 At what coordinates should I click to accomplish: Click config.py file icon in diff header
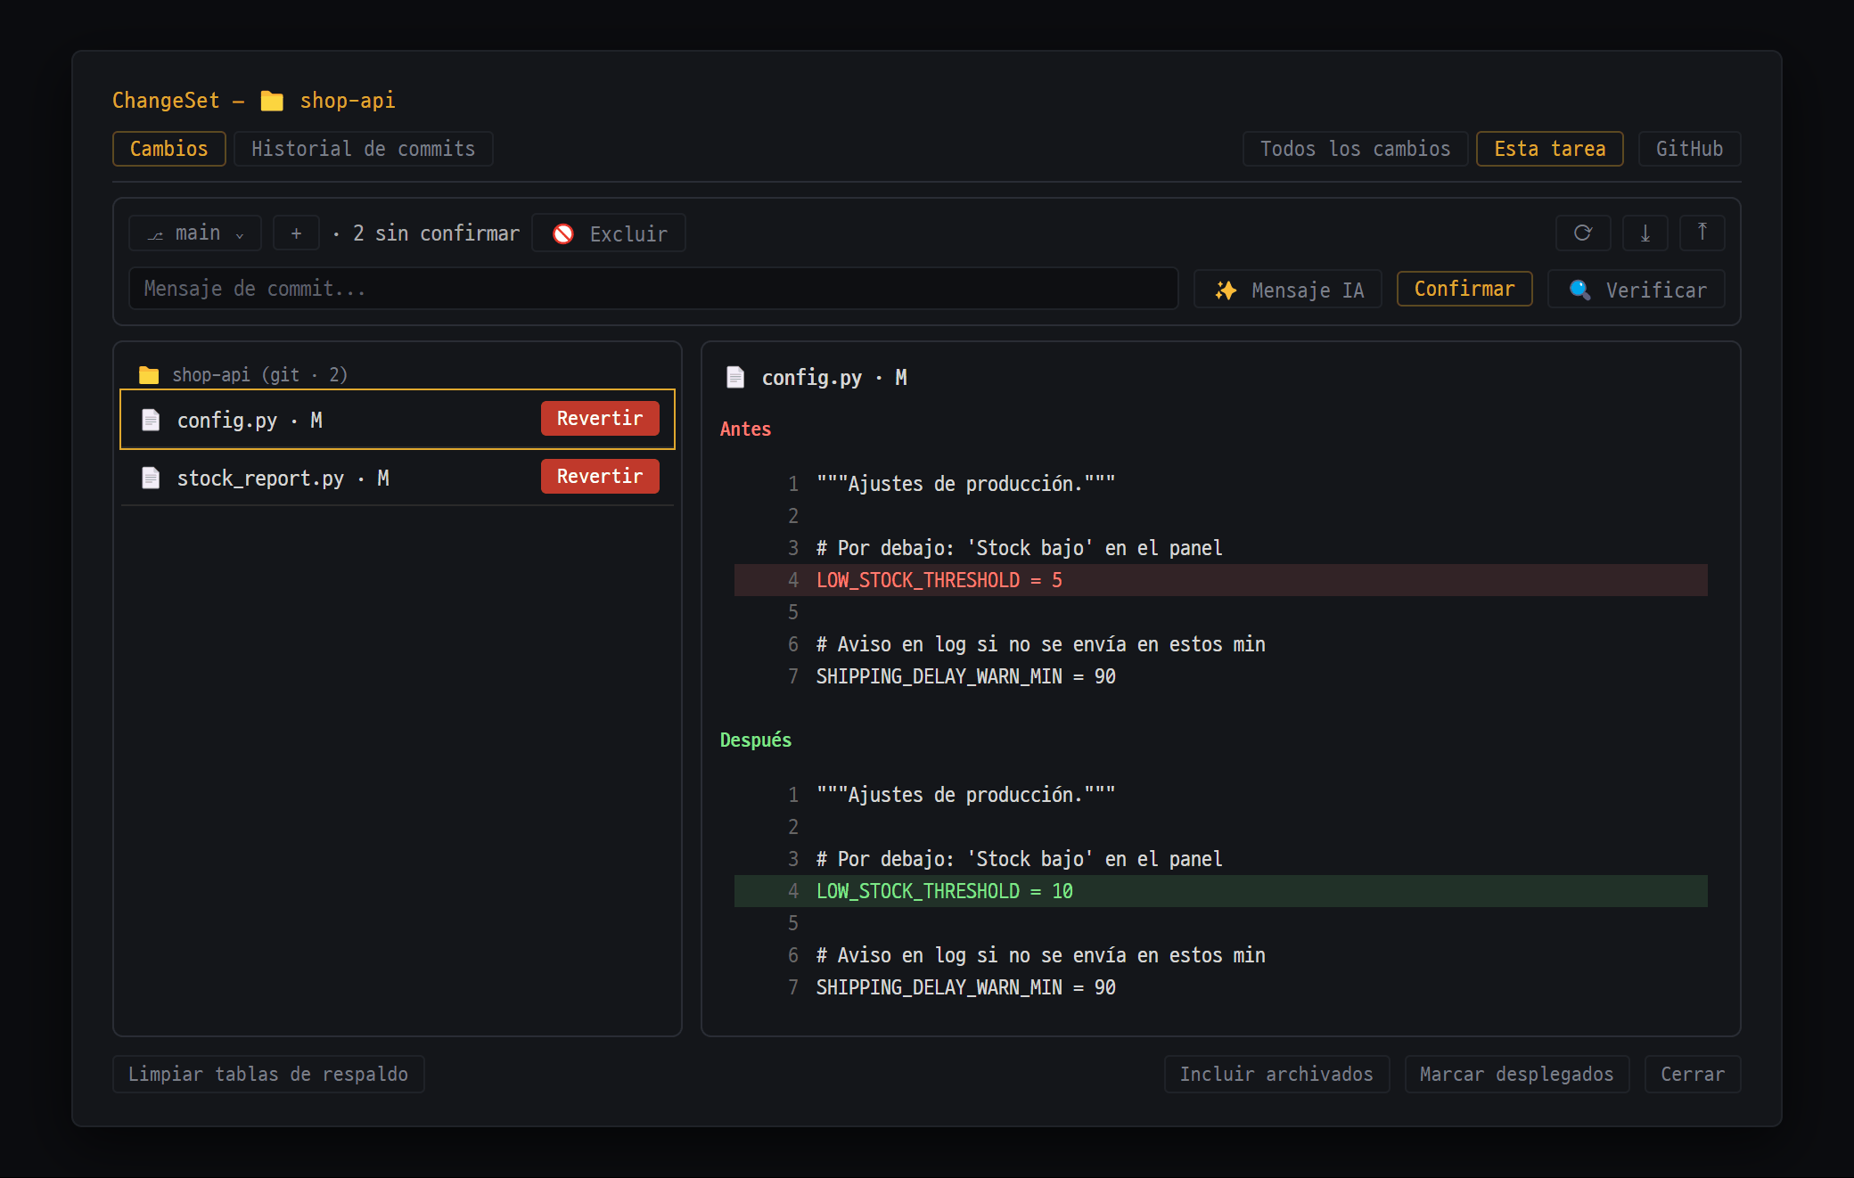click(x=735, y=377)
